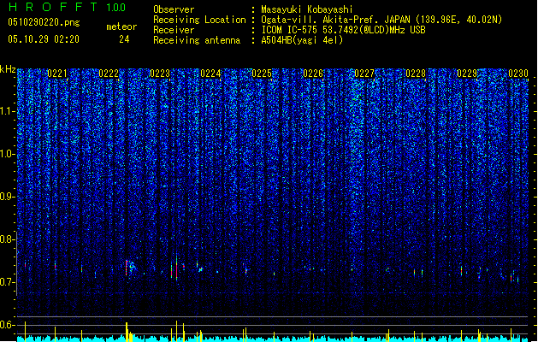This screenshot has height=342, width=538.
Task: Click the 0228 time marker
Action: pyautogui.click(x=416, y=74)
